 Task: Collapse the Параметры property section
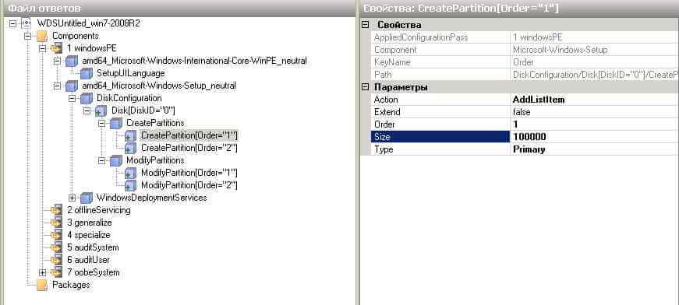[x=365, y=87]
